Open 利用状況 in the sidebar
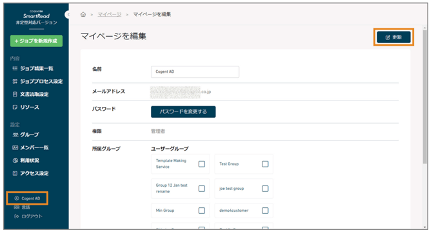 pyautogui.click(x=30, y=160)
